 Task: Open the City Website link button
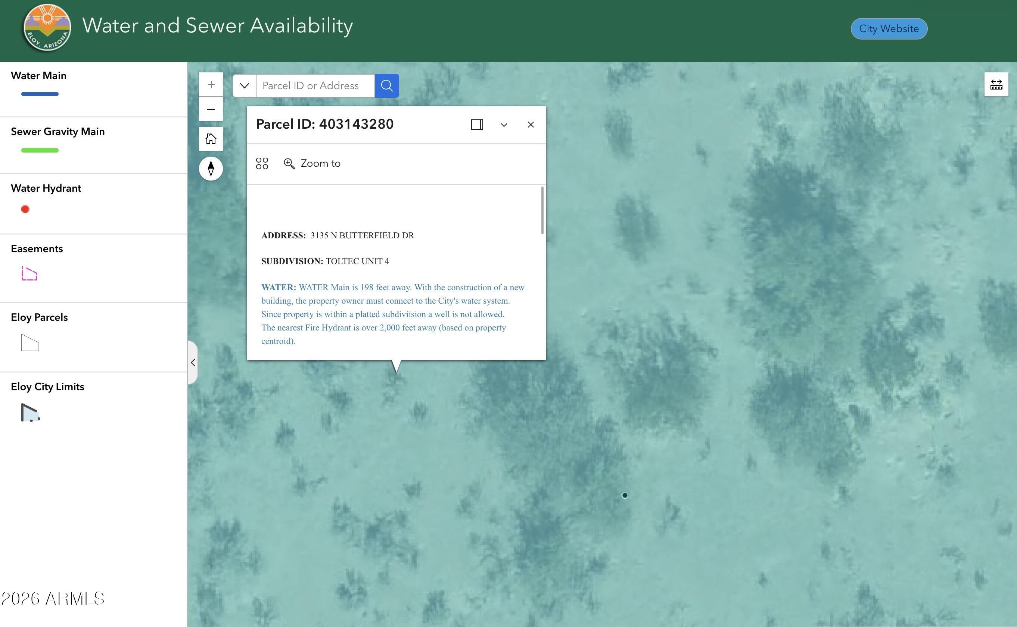[888, 29]
